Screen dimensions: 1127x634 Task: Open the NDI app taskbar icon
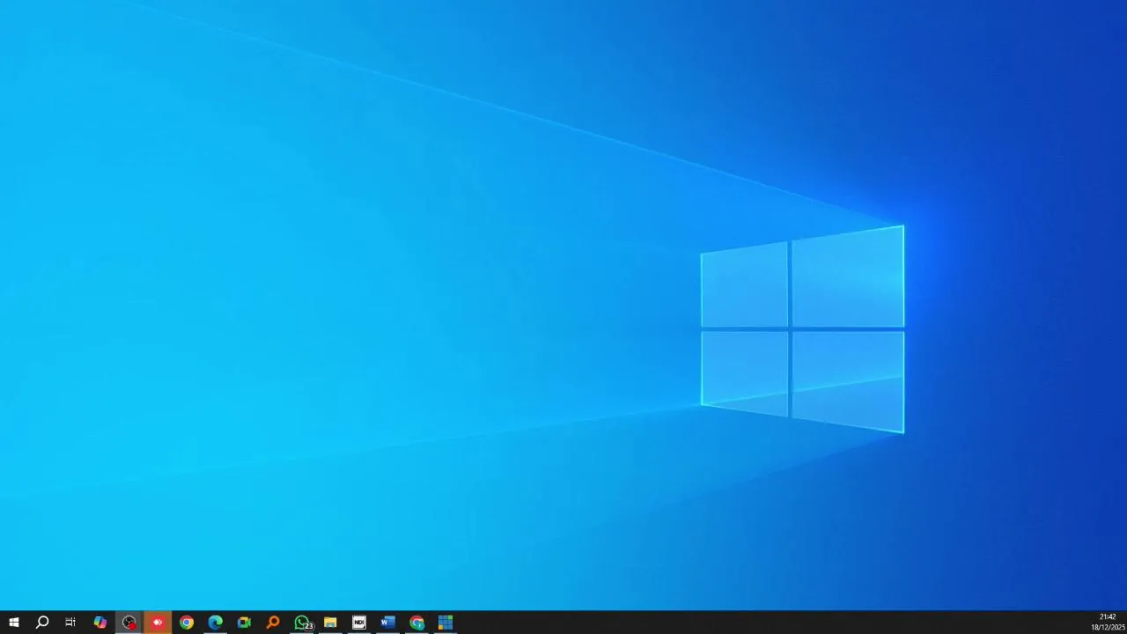(x=359, y=623)
